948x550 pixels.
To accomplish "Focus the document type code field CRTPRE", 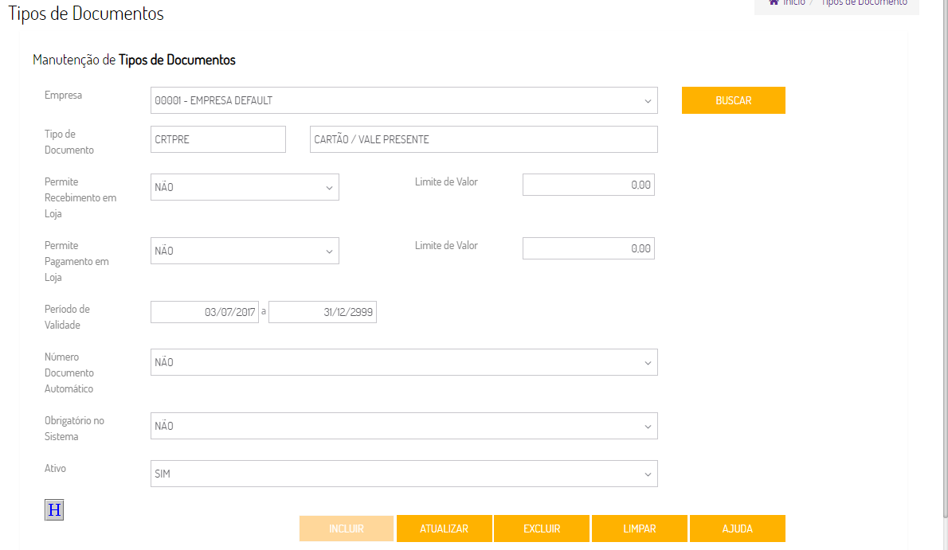I will [x=217, y=139].
